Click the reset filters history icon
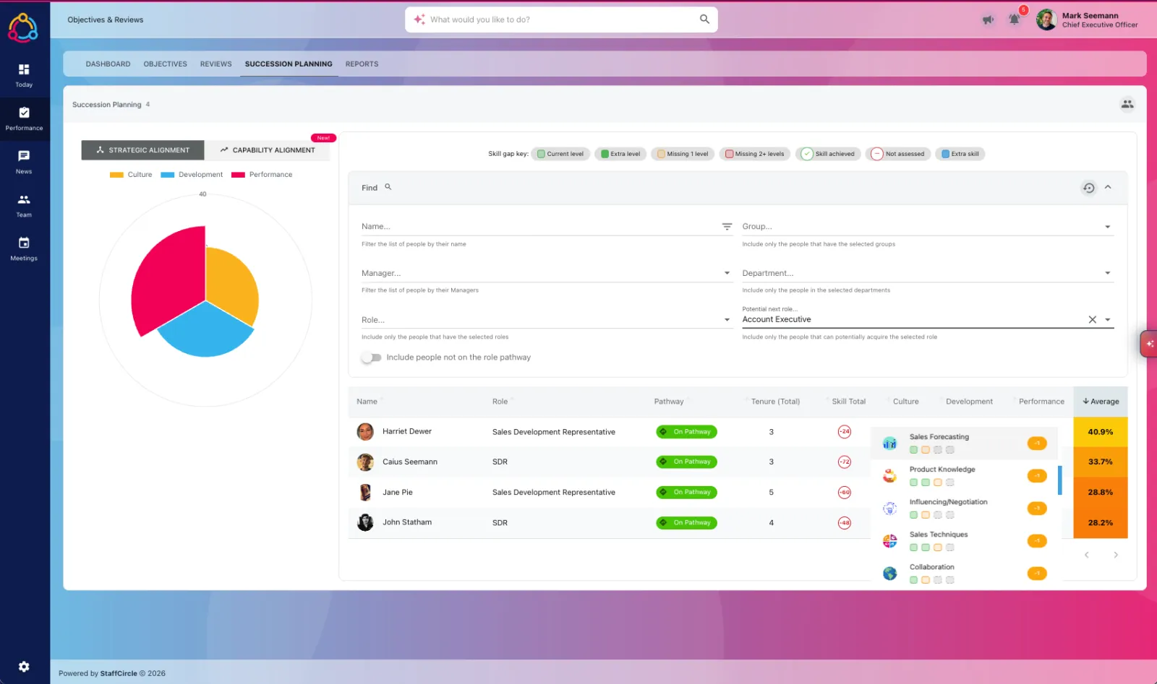The image size is (1157, 684). pyautogui.click(x=1088, y=188)
